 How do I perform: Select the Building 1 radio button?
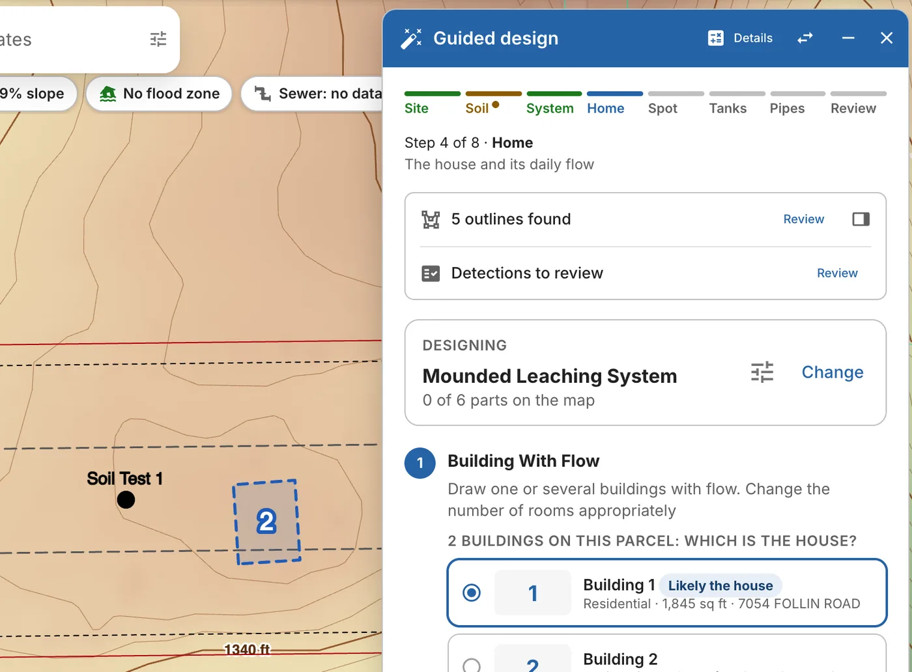click(x=472, y=593)
